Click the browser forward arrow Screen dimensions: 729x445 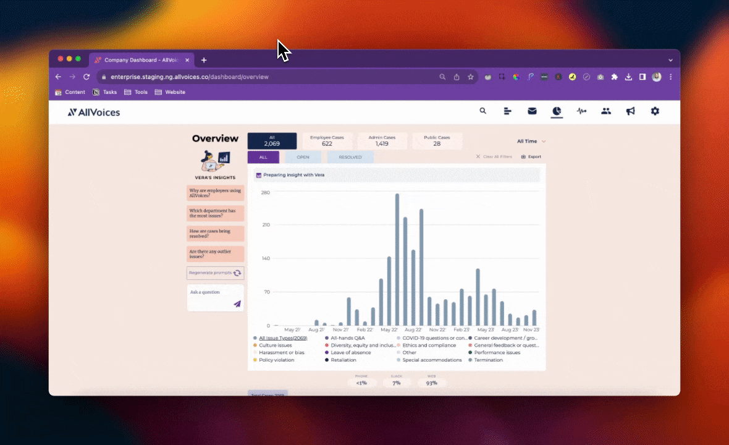click(72, 77)
